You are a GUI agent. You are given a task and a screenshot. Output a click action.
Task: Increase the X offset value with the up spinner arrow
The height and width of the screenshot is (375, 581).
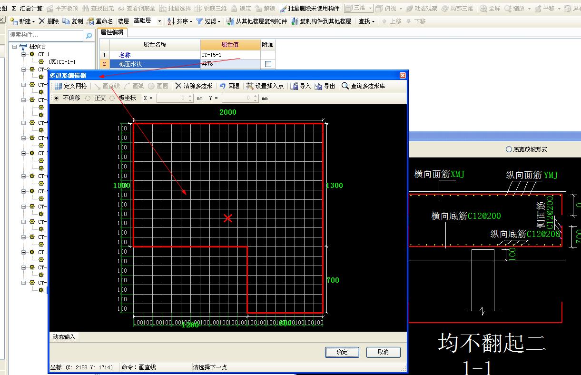[189, 96]
